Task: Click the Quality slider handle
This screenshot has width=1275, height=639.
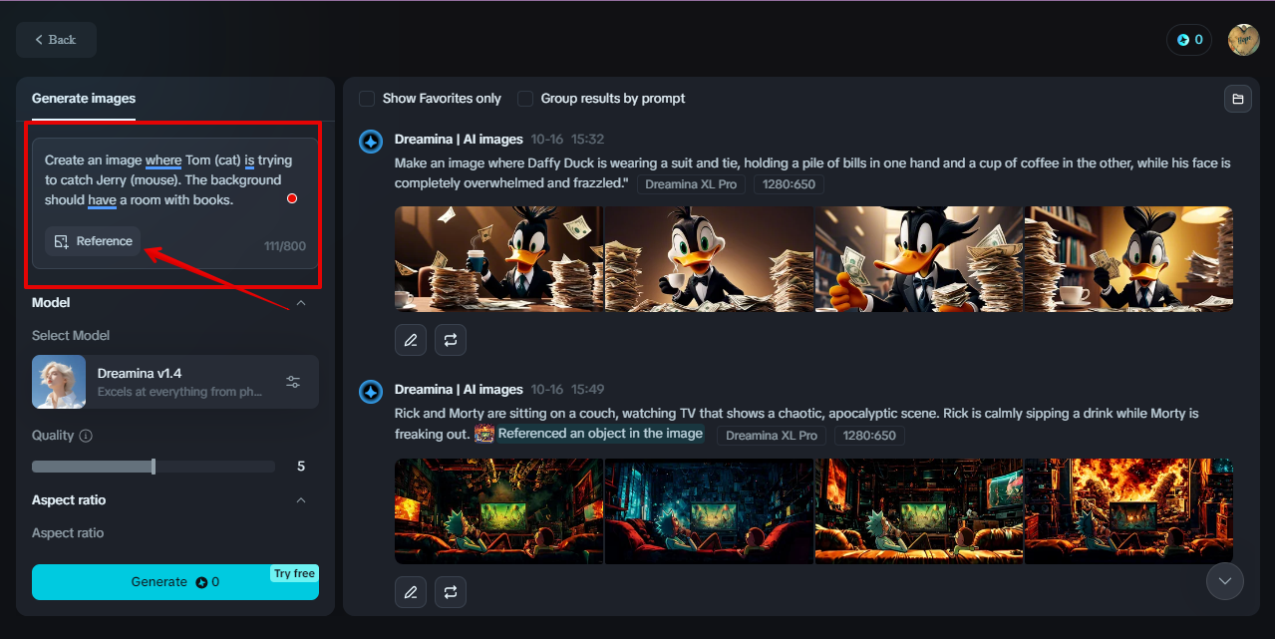Action: point(153,467)
